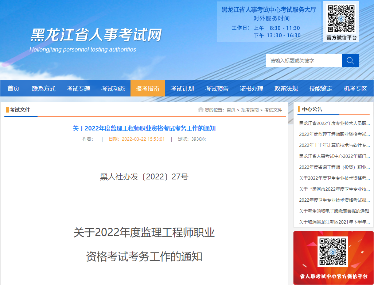Click the blue search magnifier button
The image size is (374, 285).
[x=350, y=61]
